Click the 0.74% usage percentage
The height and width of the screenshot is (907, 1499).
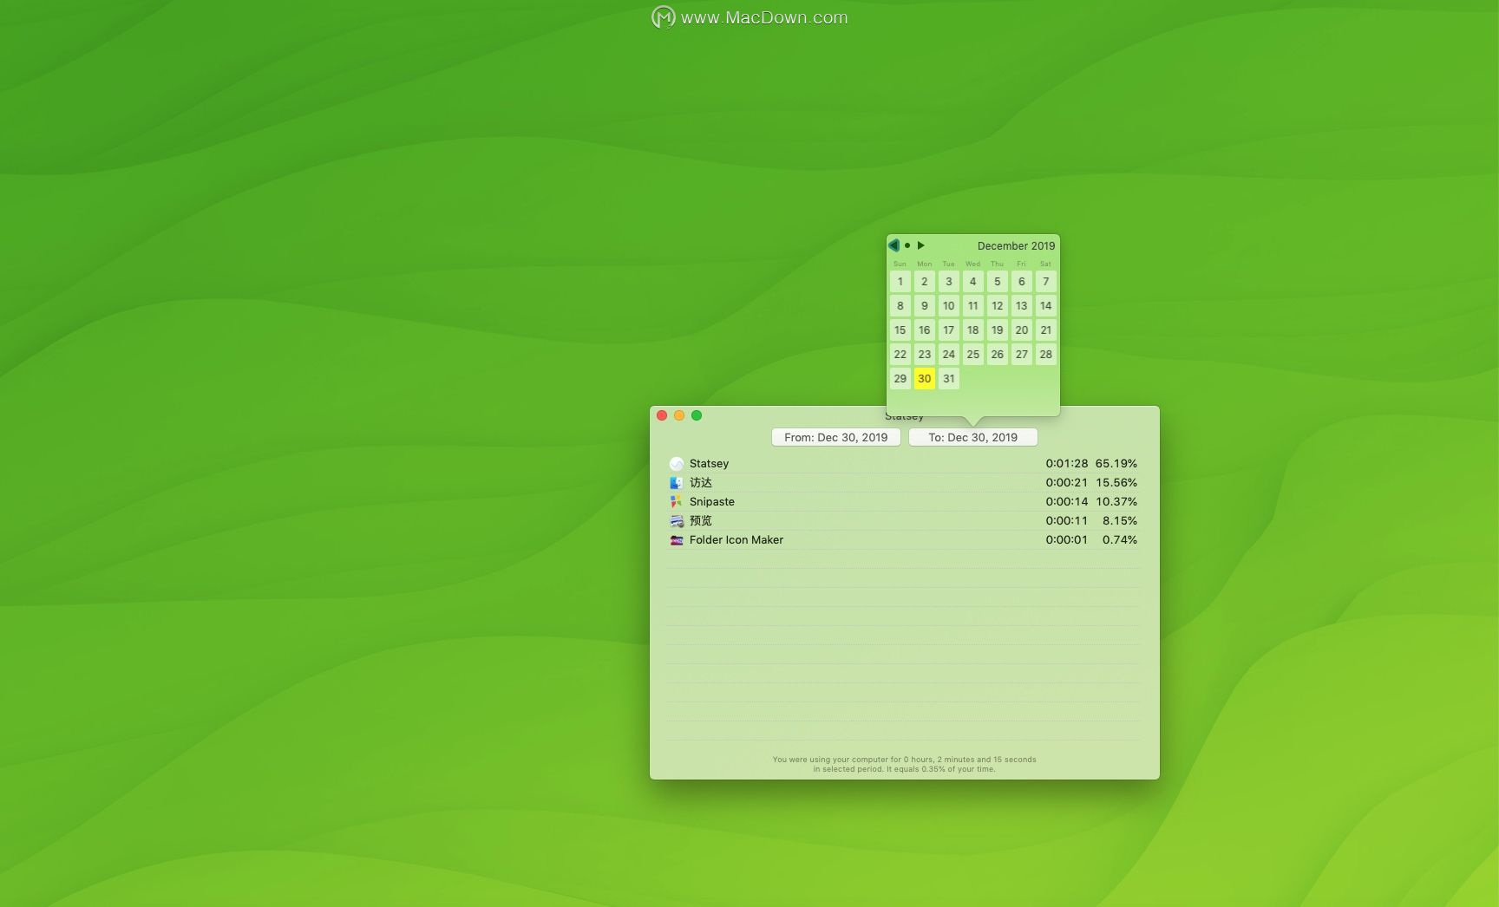(x=1120, y=540)
